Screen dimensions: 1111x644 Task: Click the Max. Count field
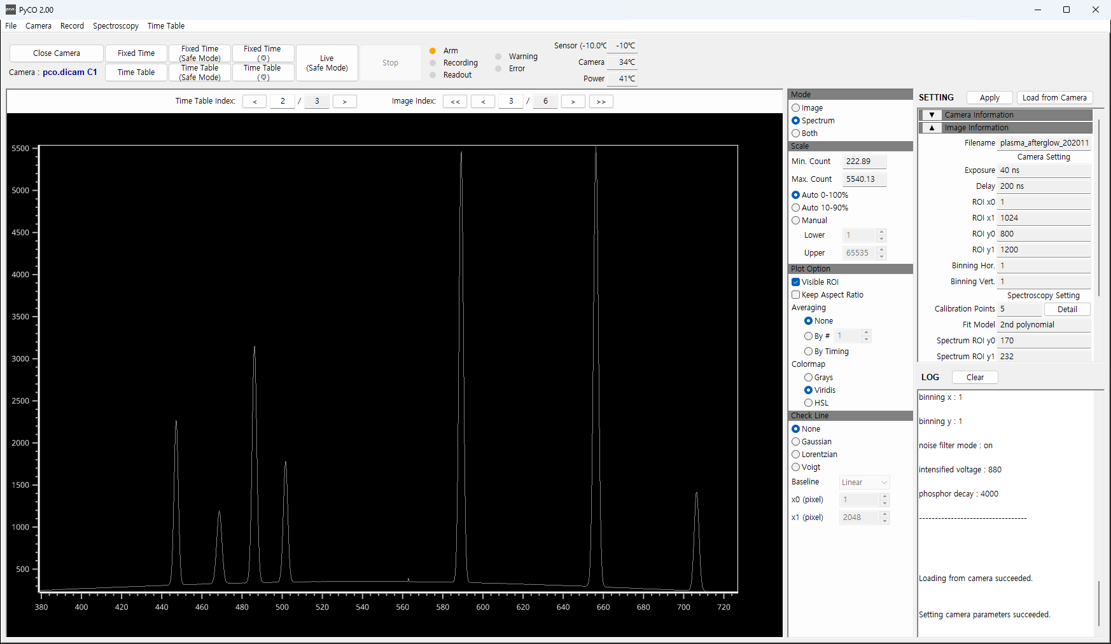(x=864, y=179)
